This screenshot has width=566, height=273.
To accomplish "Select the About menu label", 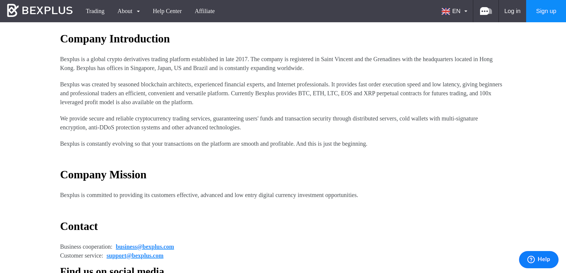I will (125, 11).
